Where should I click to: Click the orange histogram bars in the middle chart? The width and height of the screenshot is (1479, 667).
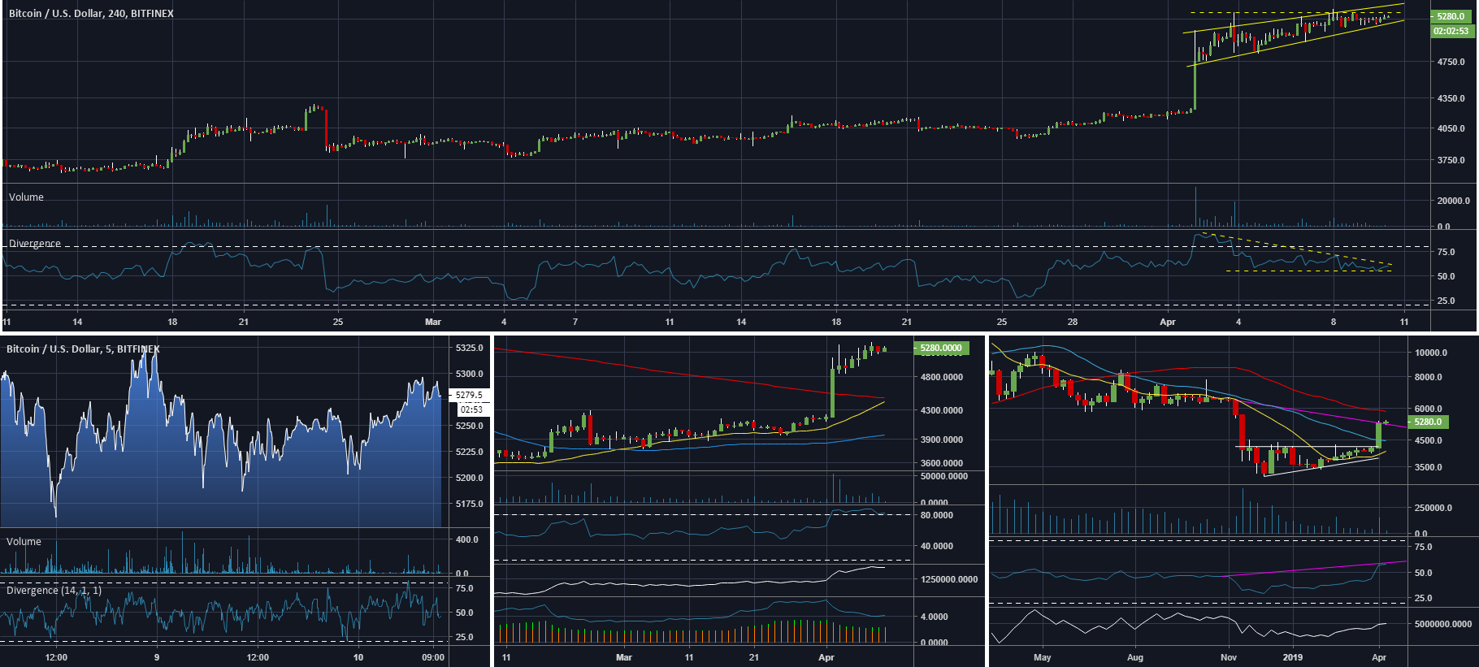(x=689, y=634)
